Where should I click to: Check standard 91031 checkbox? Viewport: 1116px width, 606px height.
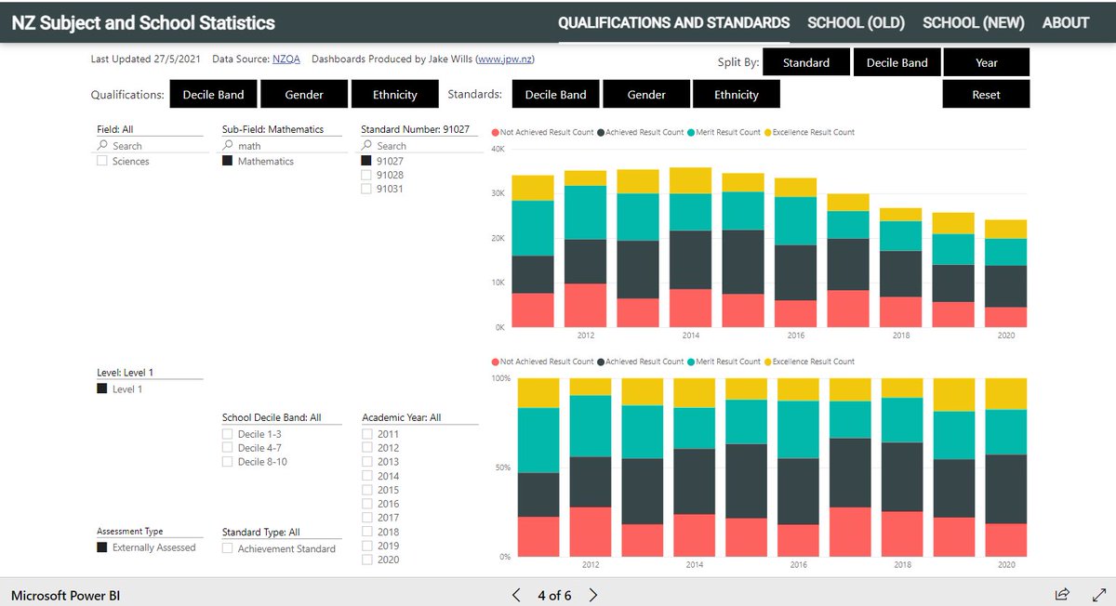(x=367, y=189)
